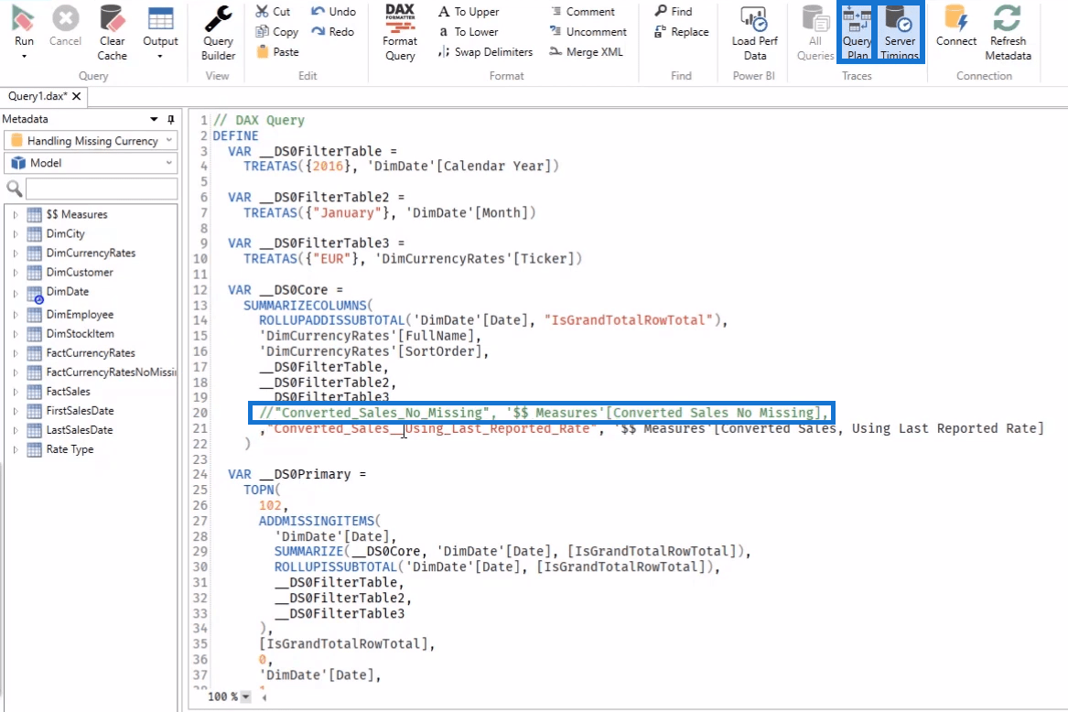Pin the Metadata panel
This screenshot has width=1068, height=712.
pyautogui.click(x=170, y=119)
